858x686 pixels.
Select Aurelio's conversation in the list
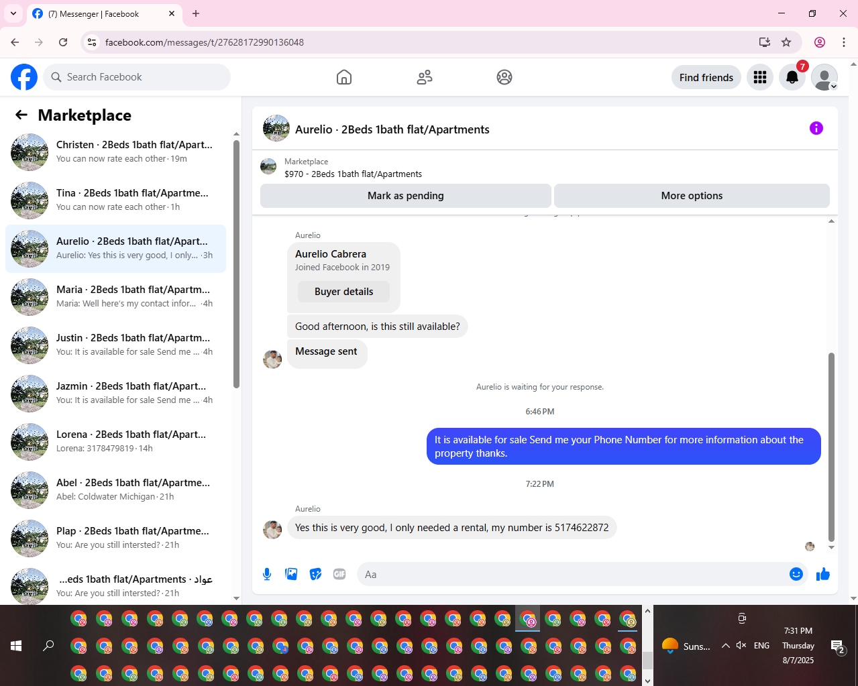tap(115, 249)
